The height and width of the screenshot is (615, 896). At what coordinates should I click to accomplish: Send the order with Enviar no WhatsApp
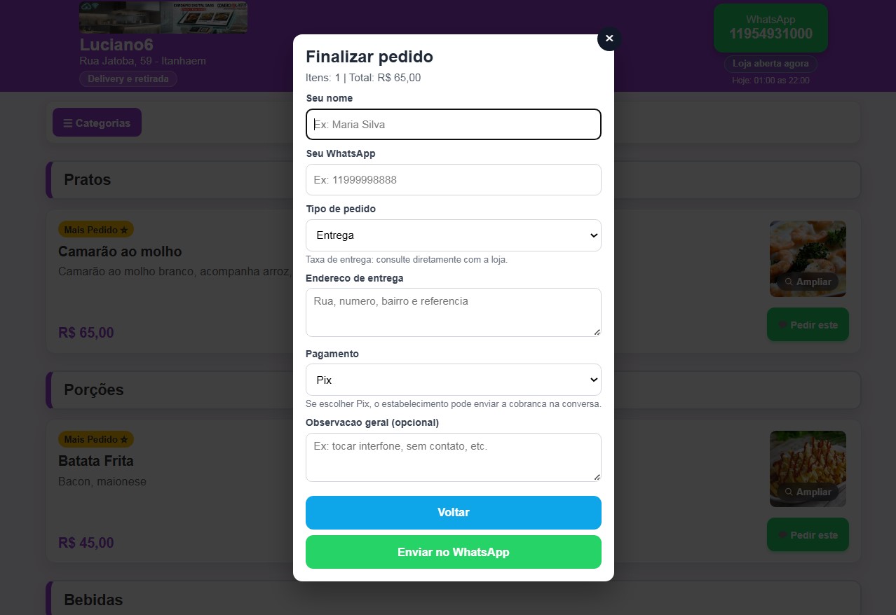[453, 552]
